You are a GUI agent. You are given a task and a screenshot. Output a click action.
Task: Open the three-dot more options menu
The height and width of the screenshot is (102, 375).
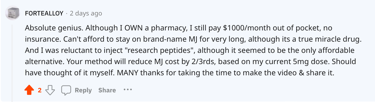[x=128, y=90]
